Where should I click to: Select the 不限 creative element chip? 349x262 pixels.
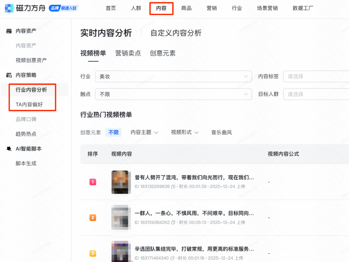click(114, 132)
